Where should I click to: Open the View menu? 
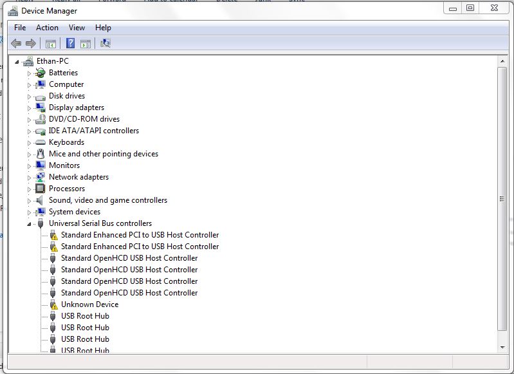[77, 28]
